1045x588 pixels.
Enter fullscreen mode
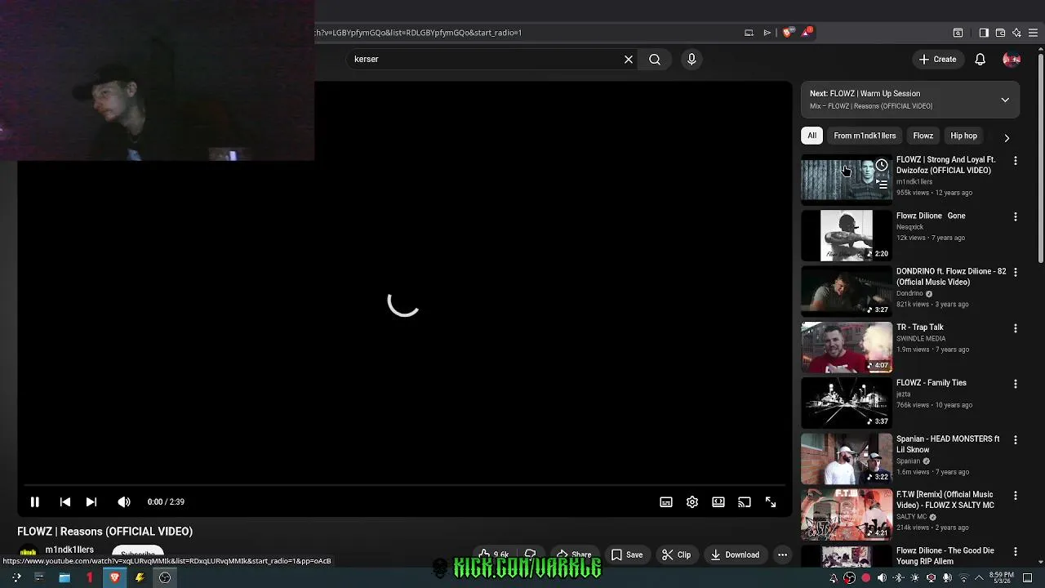(771, 502)
